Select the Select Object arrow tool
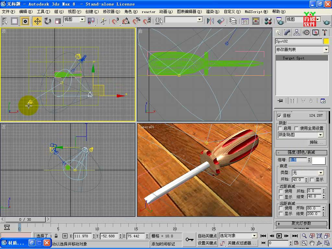Screen dimensions: 332x249 5,21
